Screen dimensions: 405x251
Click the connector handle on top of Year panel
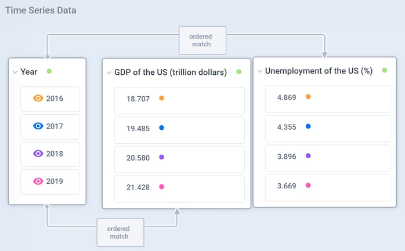pyautogui.click(x=48, y=57)
